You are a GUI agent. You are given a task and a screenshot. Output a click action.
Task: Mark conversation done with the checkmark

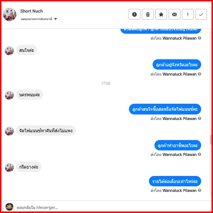pyautogui.click(x=201, y=14)
